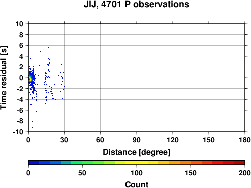Screen dimensions: 251x188
Task: Click the x-axis tick label 90
Action: point(137,140)
